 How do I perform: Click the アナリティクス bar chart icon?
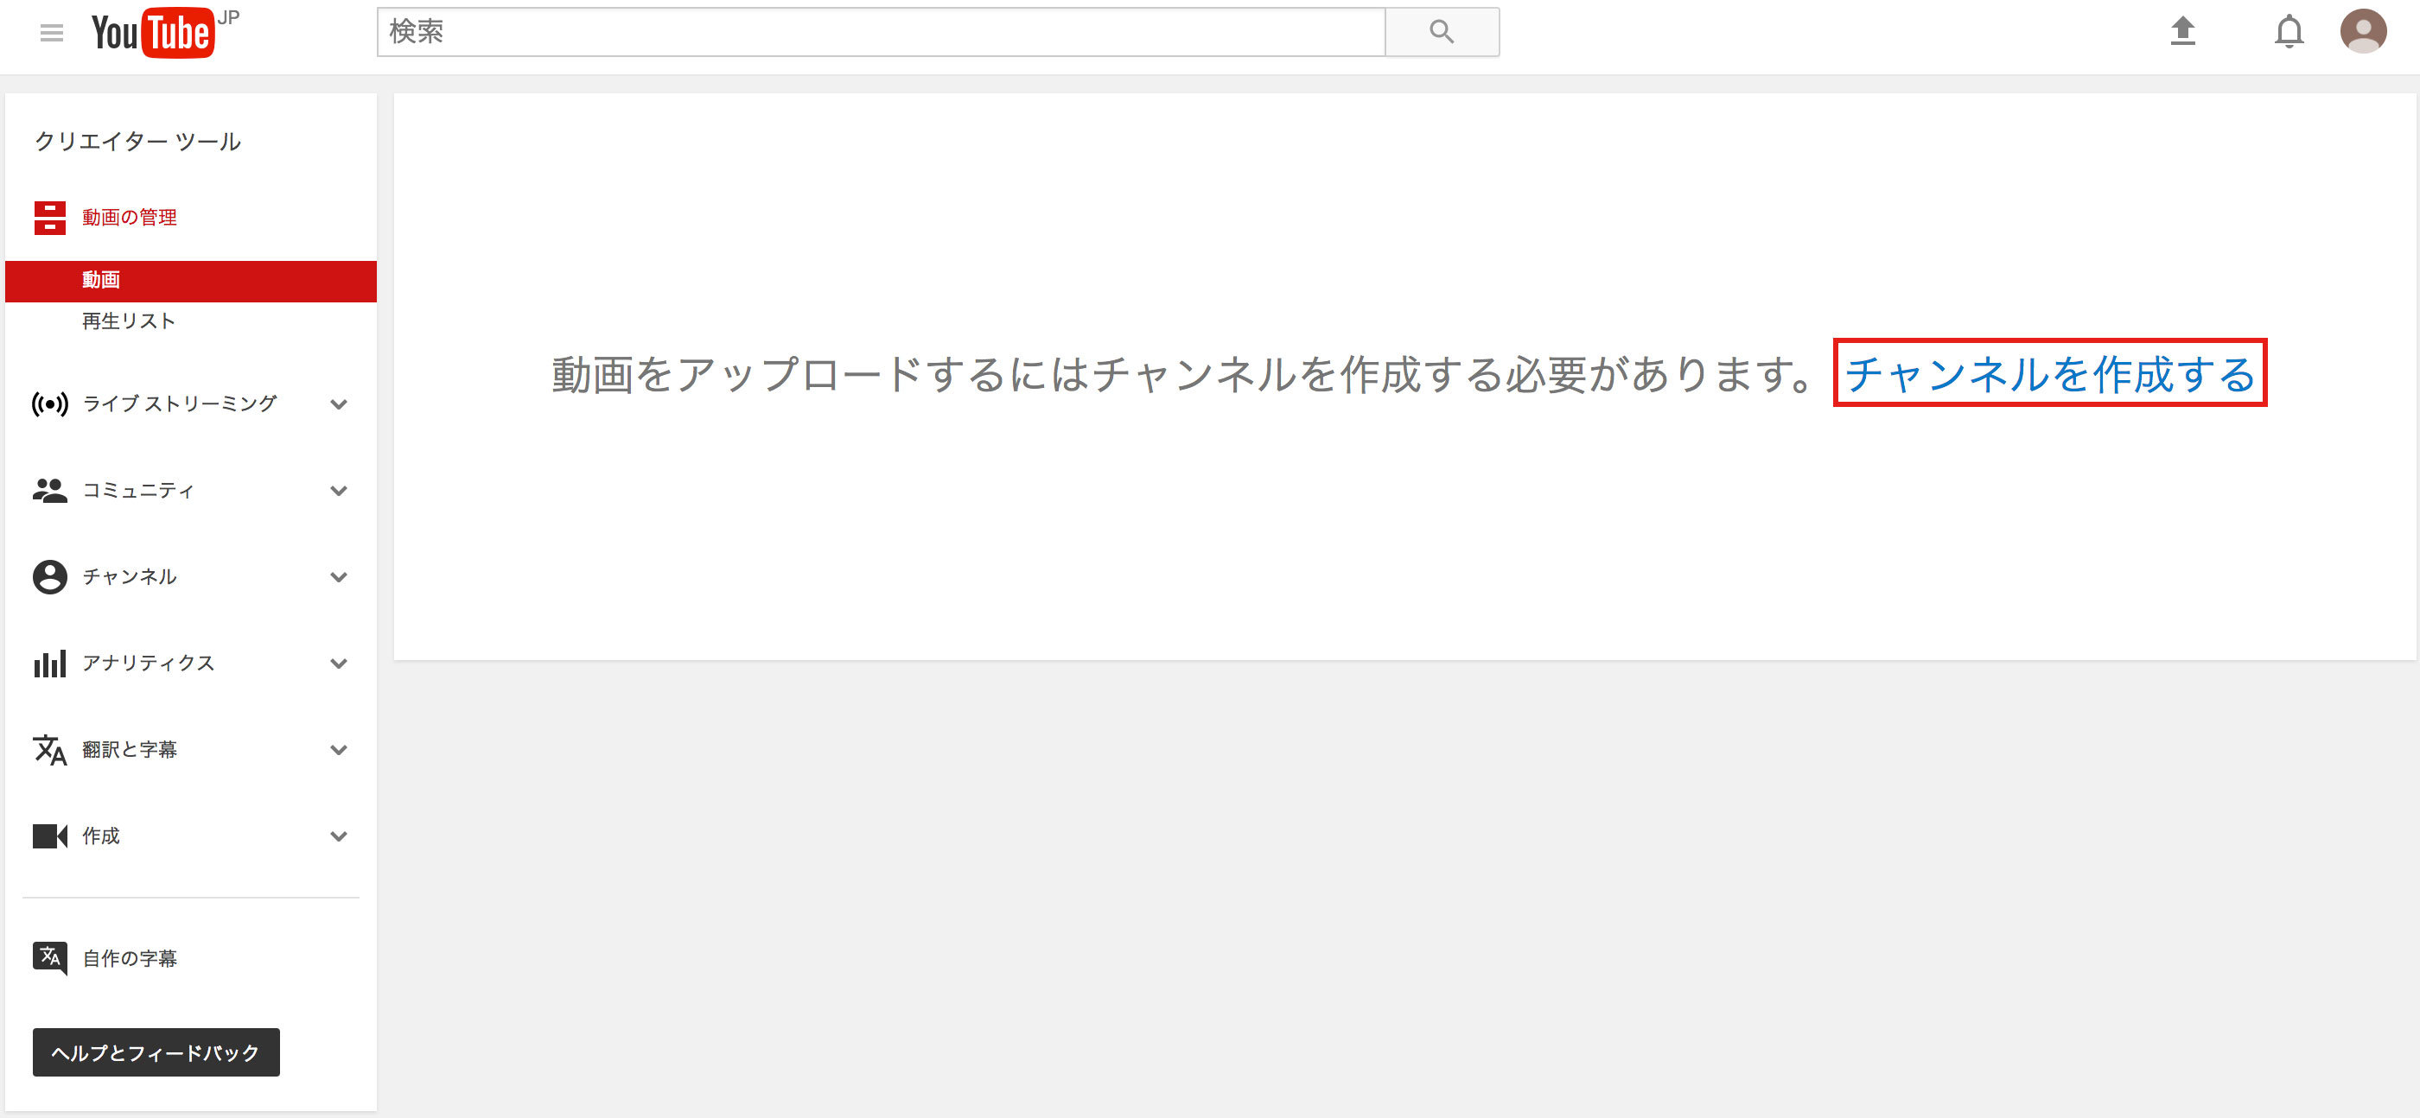[x=50, y=664]
